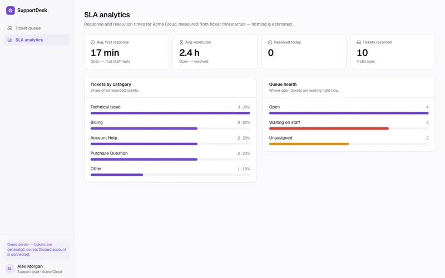Click the AL avatar for Alex Morgan
The height and width of the screenshot is (278, 445).
(9, 269)
